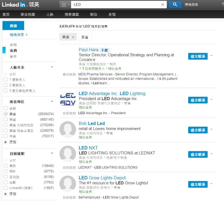Image resolution: width=224 pixels, height=201 pixels.
Task: Open dropdown arrow beside Paul Hara's connect button
Action: pos(211,56)
